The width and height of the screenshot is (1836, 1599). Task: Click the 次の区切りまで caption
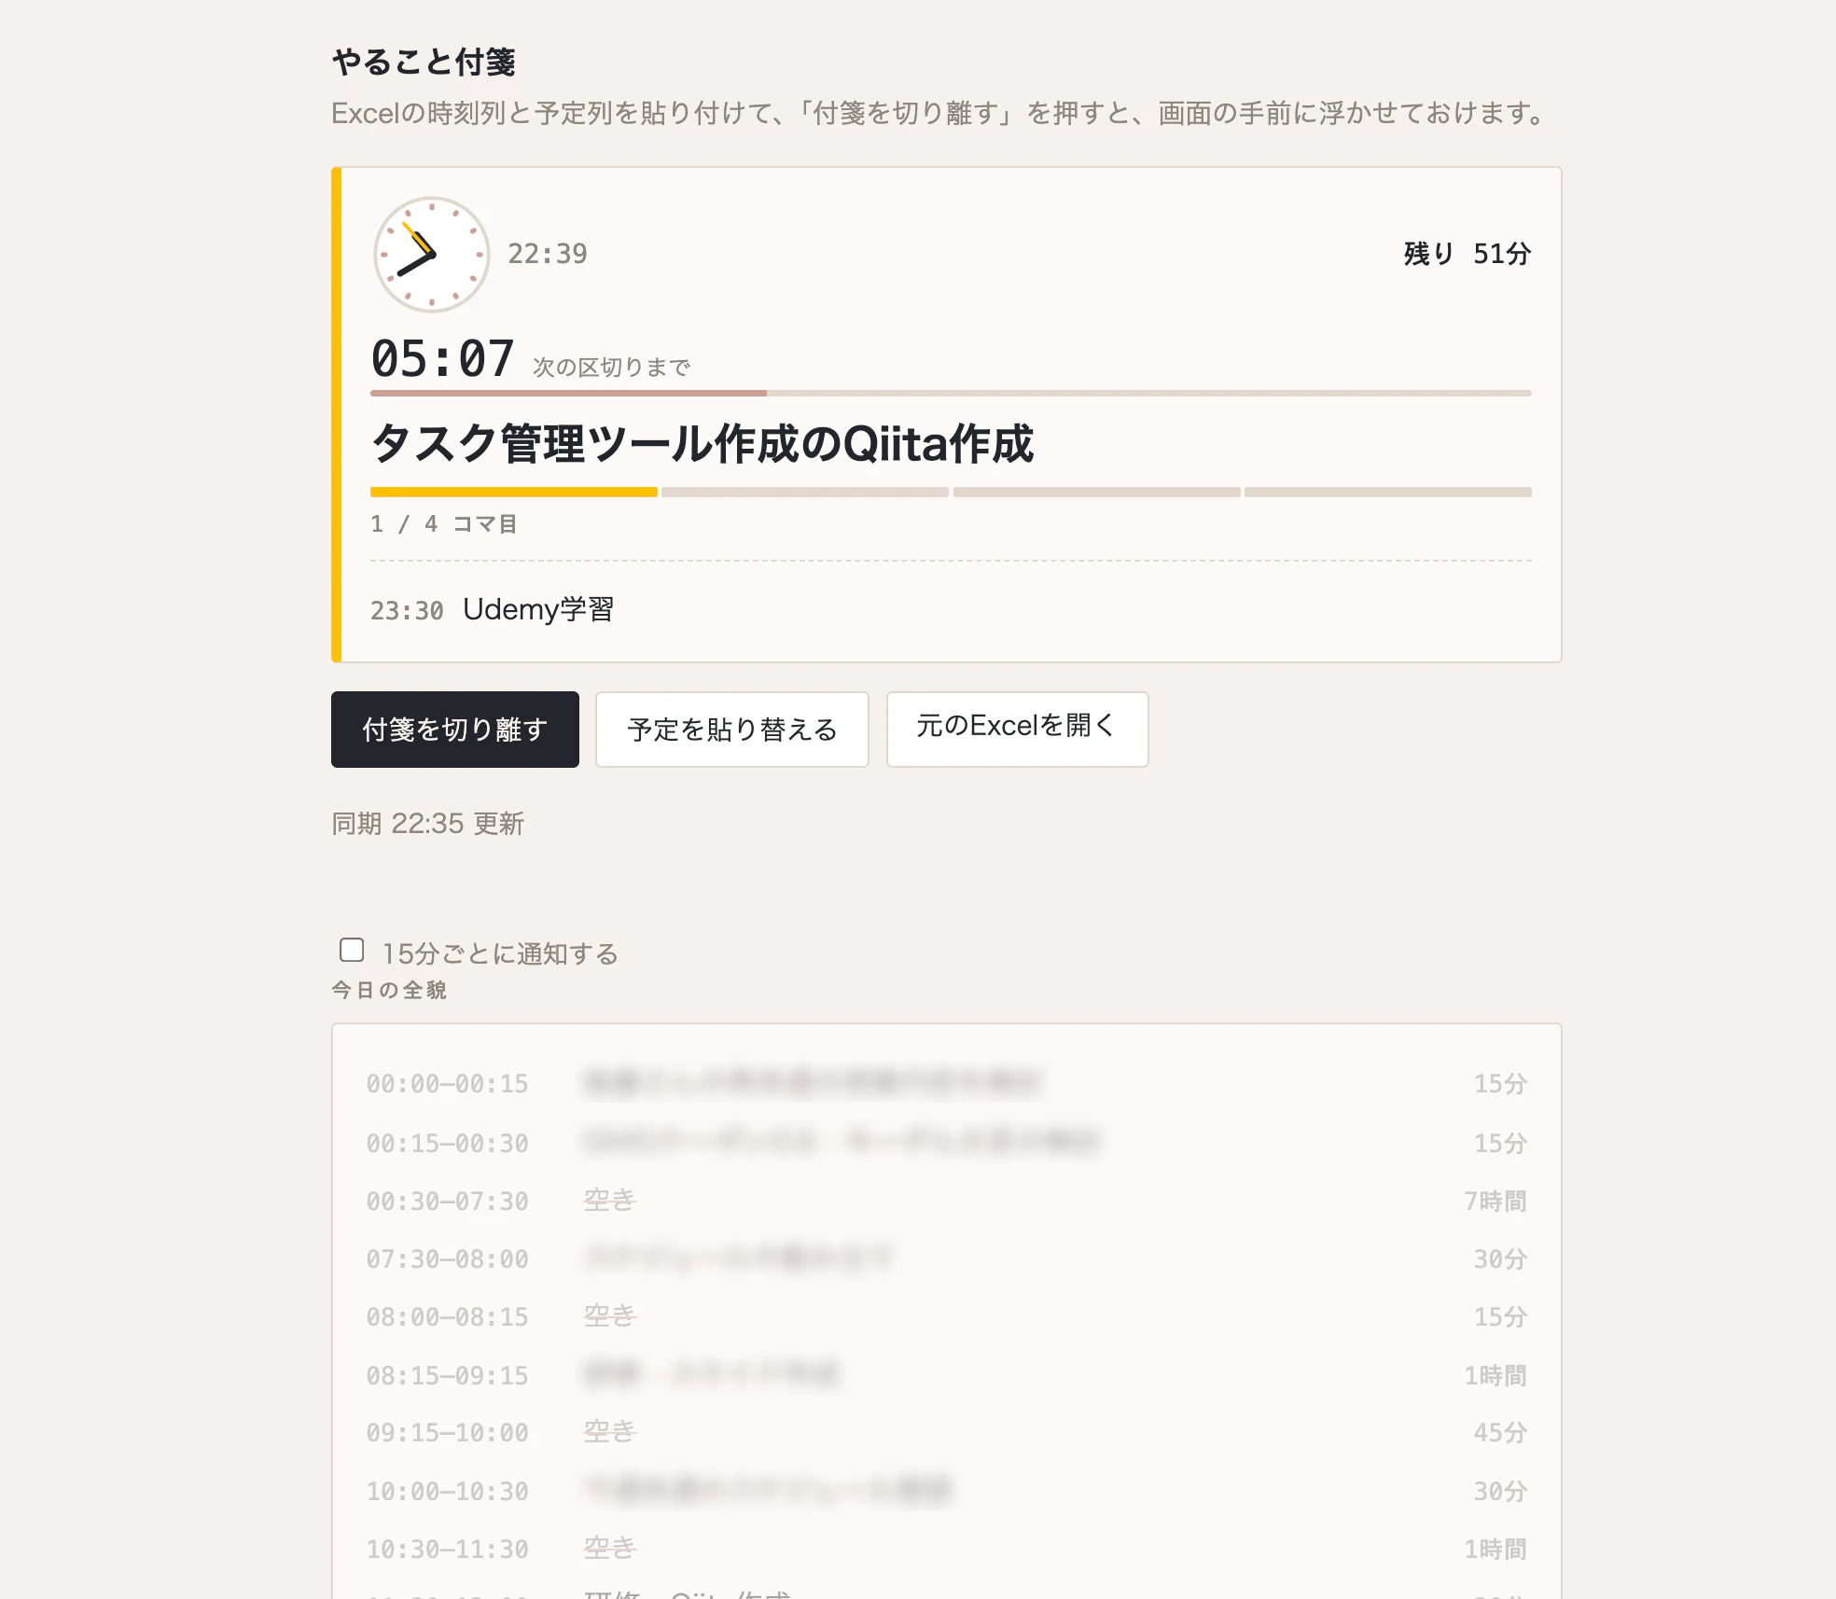point(611,368)
